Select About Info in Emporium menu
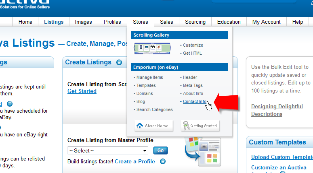313x173 pixels. coord(193,93)
